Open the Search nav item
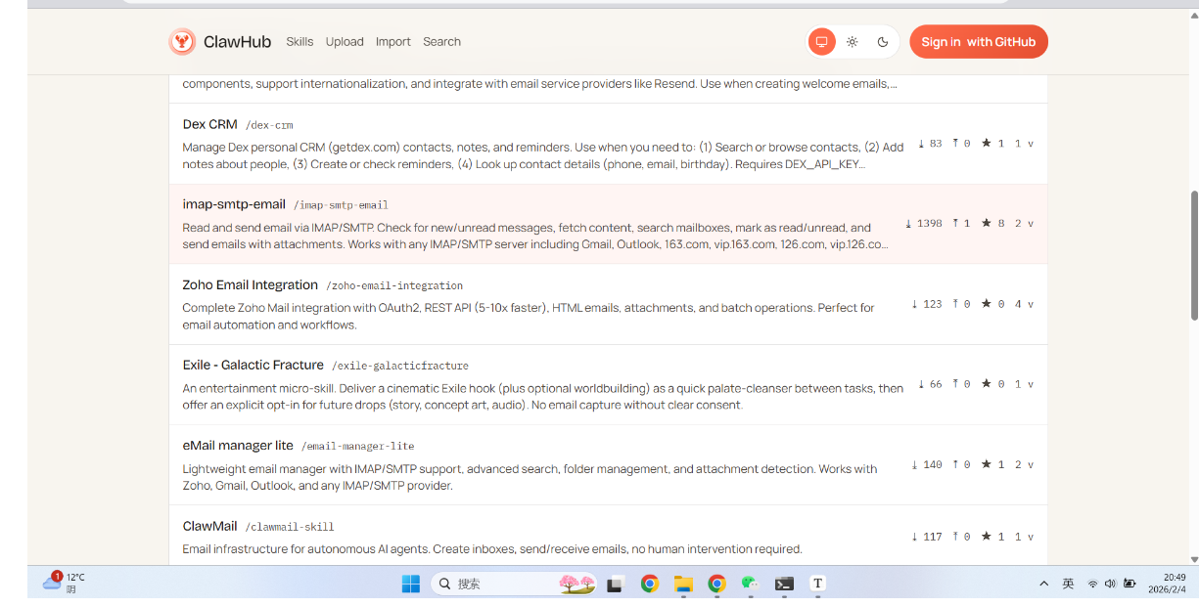This screenshot has height=607, width=1199. 441,42
